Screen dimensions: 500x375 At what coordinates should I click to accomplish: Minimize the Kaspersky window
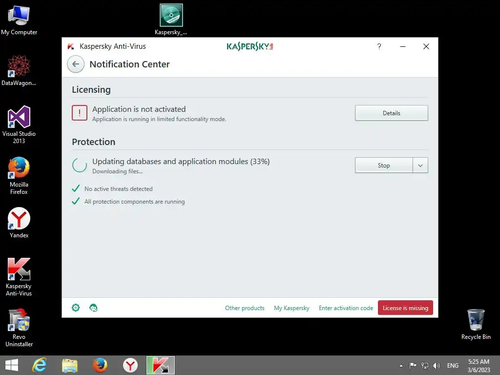403,46
